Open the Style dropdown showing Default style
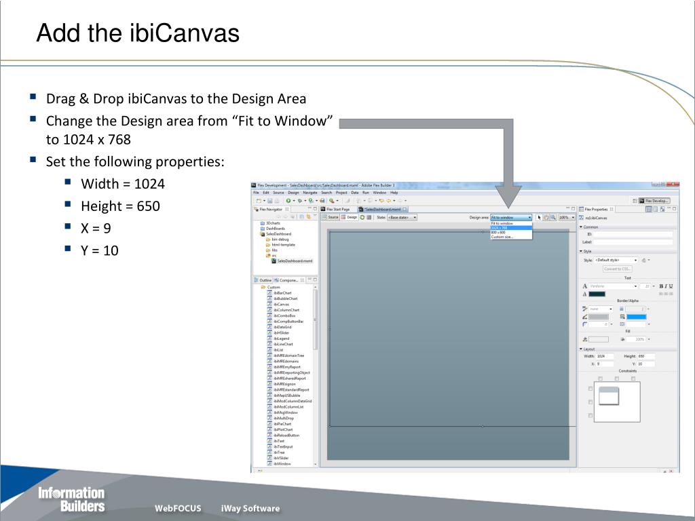The height and width of the screenshot is (521, 695). [616, 260]
